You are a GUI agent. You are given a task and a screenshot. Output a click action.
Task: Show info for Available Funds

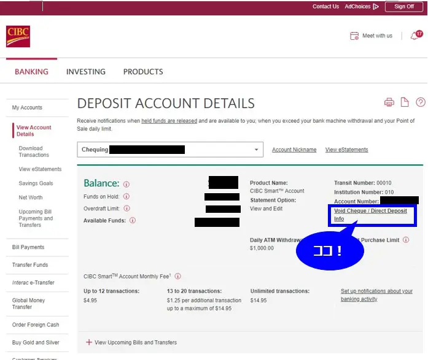click(x=133, y=220)
